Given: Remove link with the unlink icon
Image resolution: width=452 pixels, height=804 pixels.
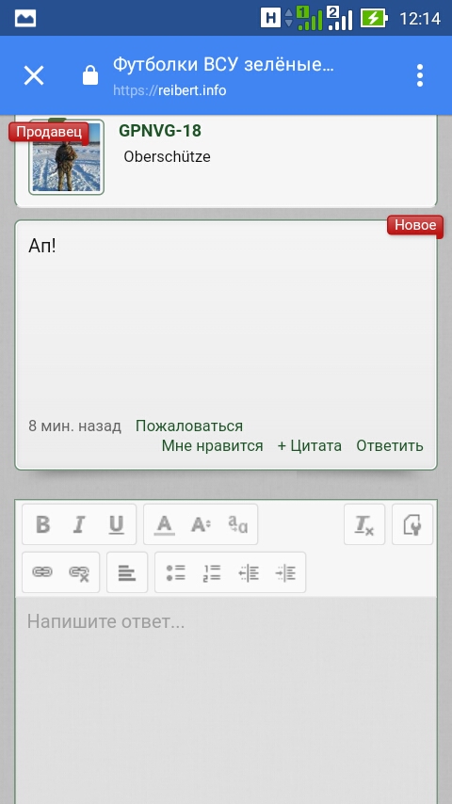Looking at the screenshot, I should (x=79, y=572).
